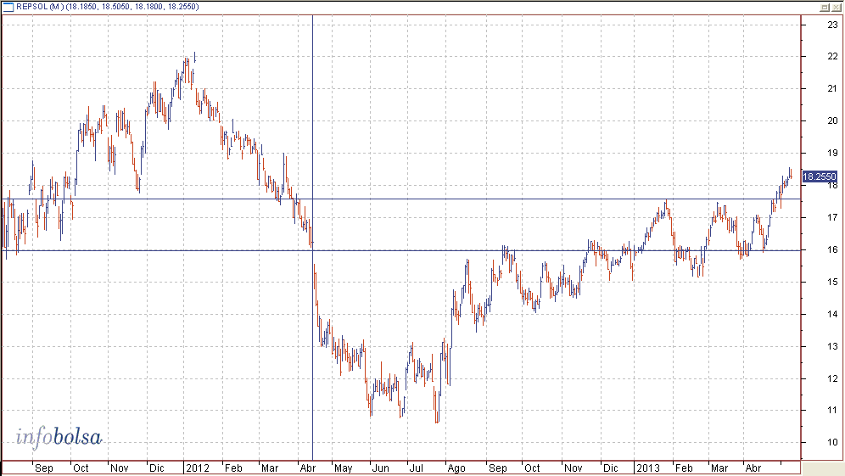Close the REPSOL chart window
Viewport: 845px width, 476px height.
(x=836, y=8)
